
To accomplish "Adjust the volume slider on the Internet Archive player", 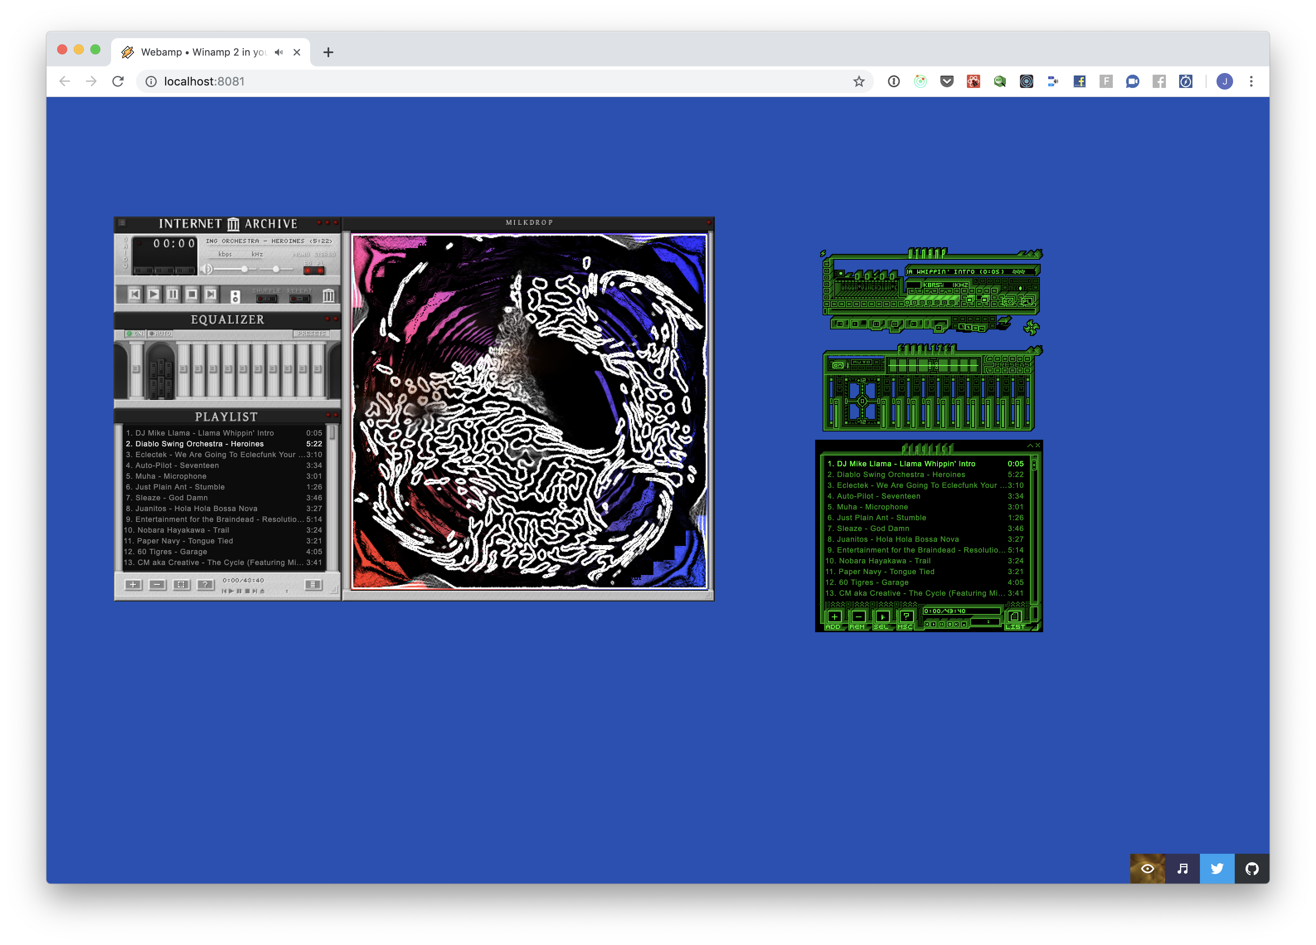I will tap(246, 269).
